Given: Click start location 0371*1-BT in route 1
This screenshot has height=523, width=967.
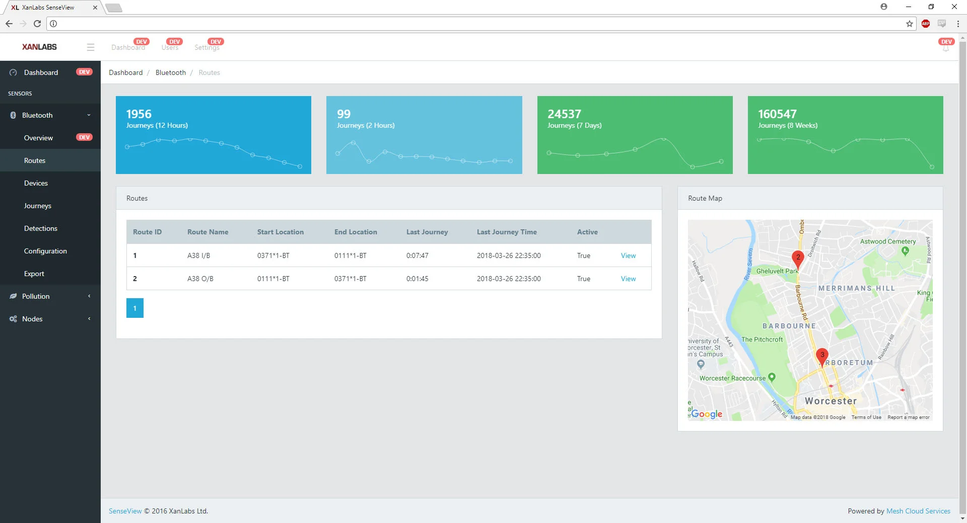Looking at the screenshot, I should [x=273, y=255].
